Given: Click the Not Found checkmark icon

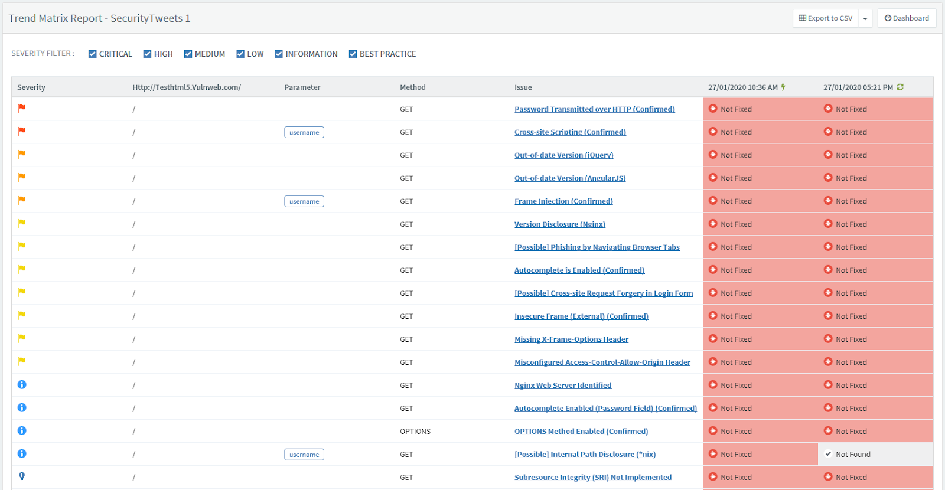Looking at the screenshot, I should point(828,454).
